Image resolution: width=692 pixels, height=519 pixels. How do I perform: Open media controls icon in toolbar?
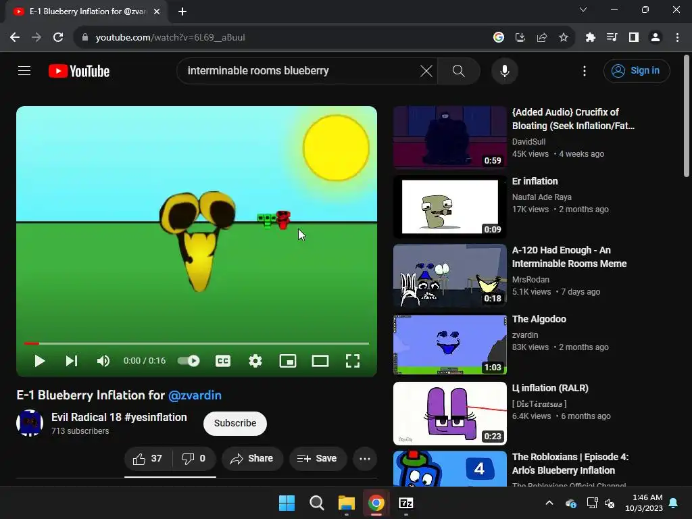point(612,38)
